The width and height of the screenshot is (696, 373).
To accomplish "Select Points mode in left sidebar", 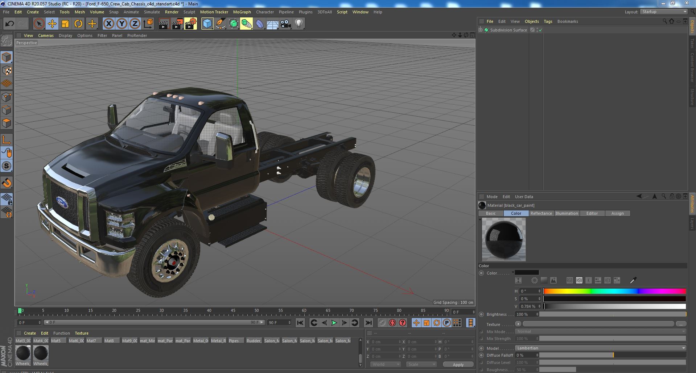I will click(7, 97).
